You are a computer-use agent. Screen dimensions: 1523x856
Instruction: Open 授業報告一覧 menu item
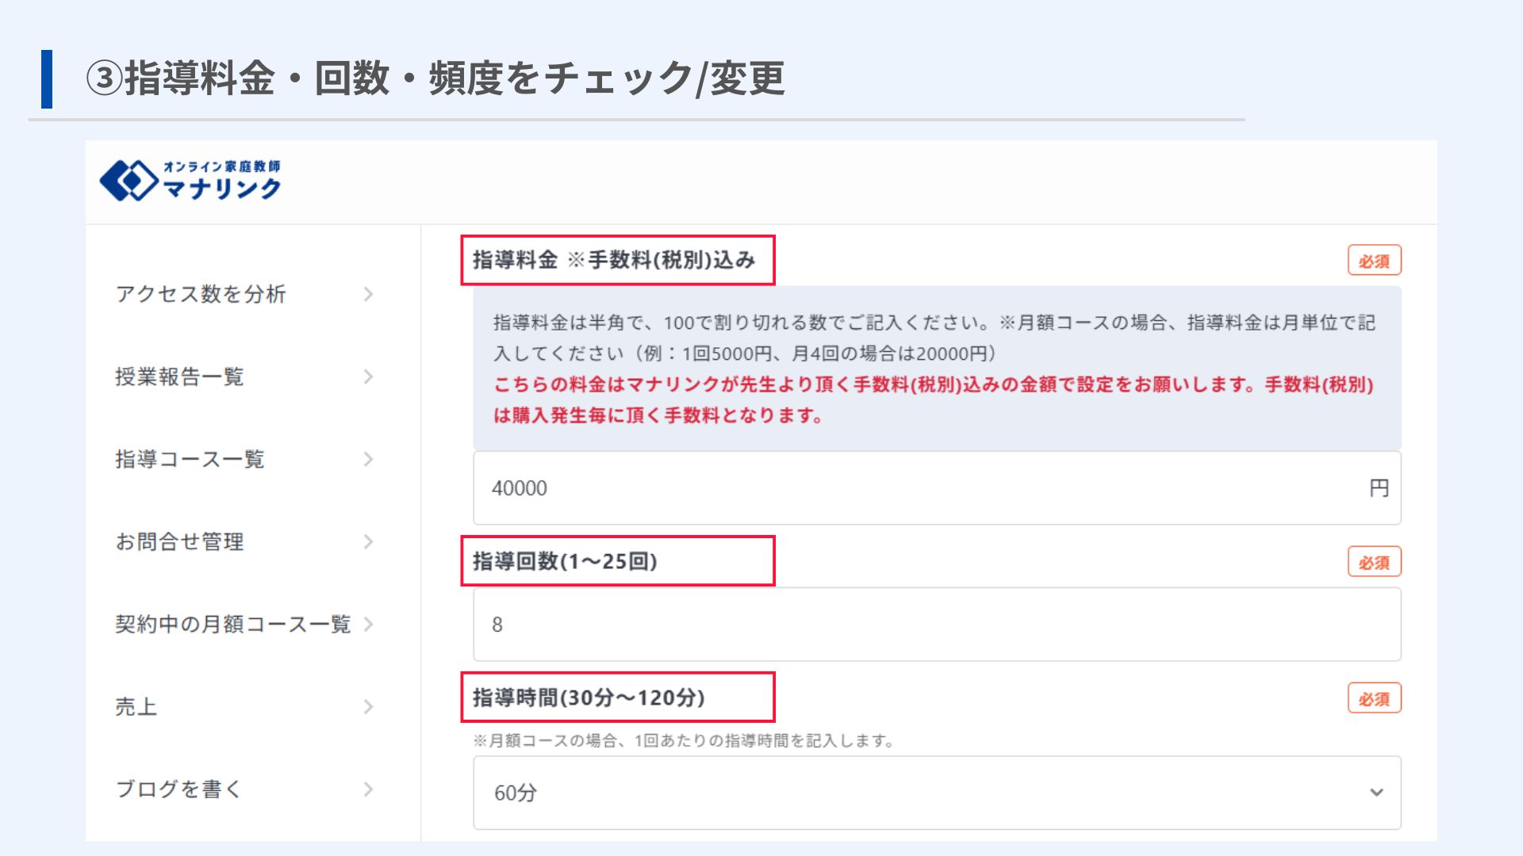point(246,376)
